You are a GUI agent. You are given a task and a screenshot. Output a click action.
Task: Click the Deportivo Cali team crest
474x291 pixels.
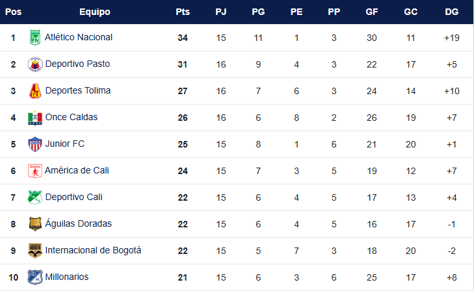pos(35,197)
